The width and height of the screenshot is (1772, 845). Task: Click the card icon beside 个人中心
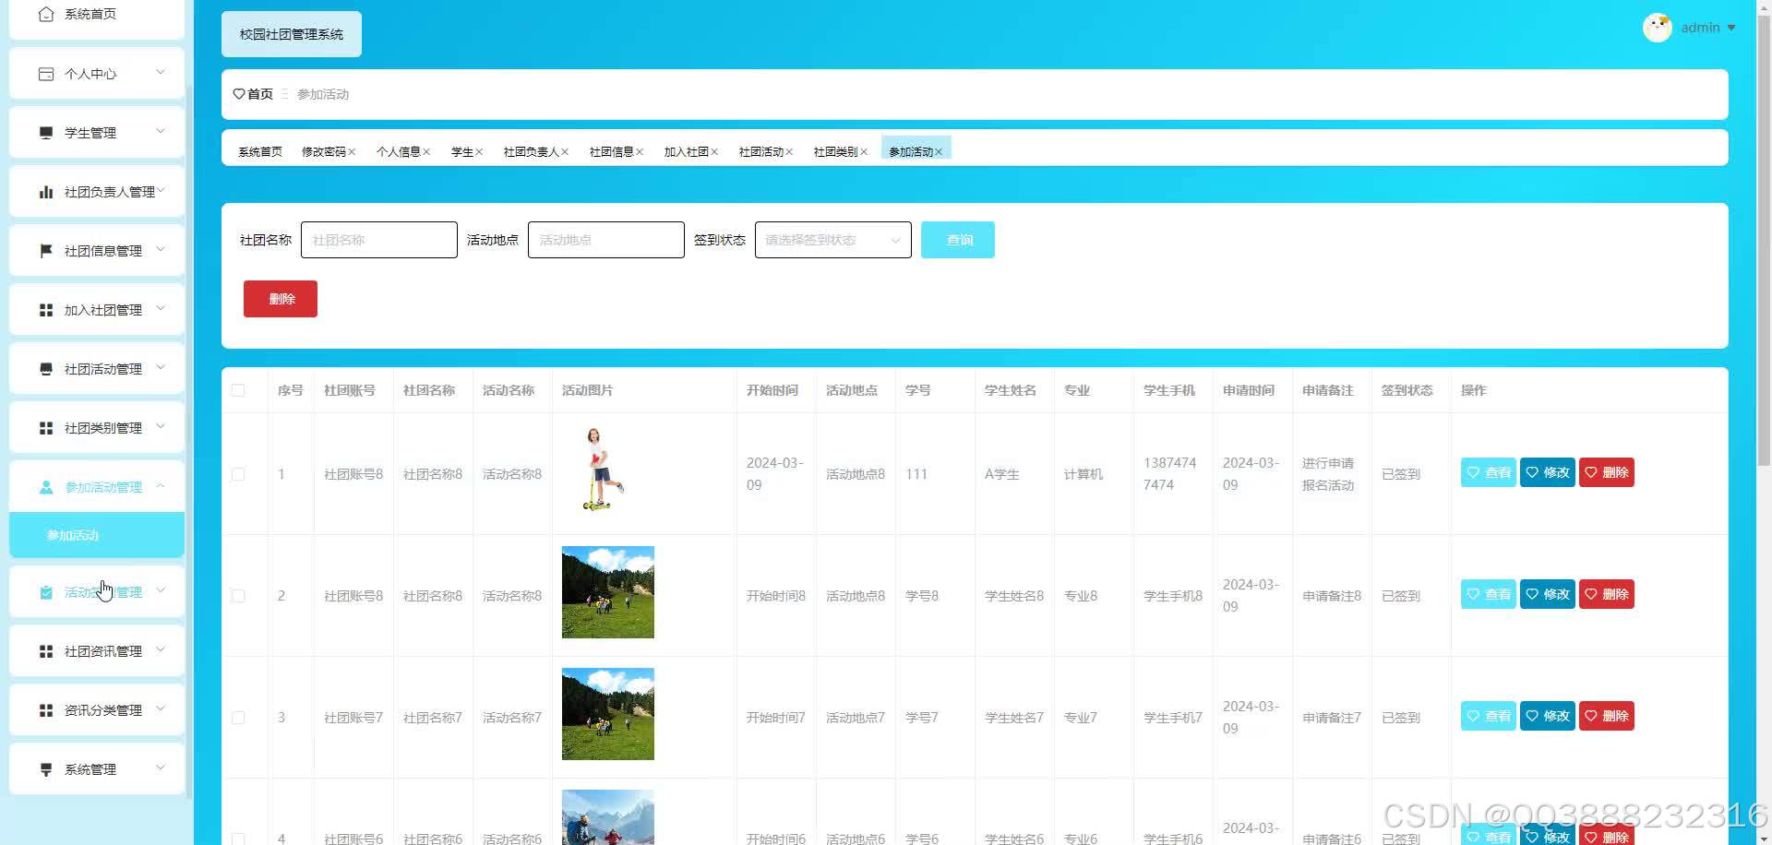point(46,74)
